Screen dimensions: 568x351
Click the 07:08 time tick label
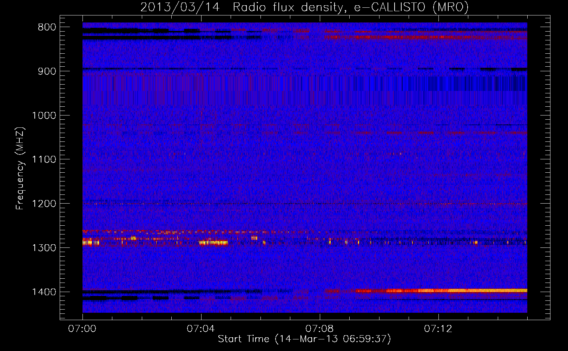click(319, 329)
